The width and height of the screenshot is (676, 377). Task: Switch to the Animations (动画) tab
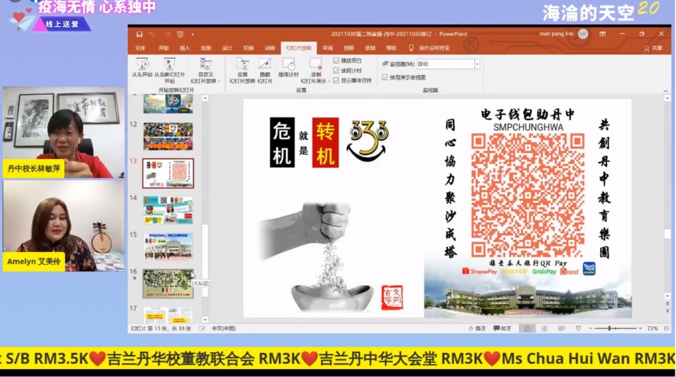[x=270, y=48]
